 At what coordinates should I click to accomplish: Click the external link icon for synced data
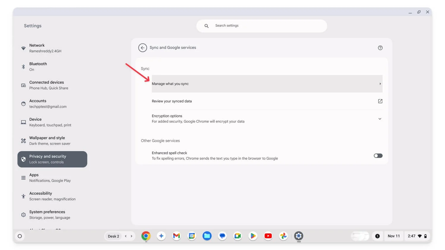pyautogui.click(x=380, y=101)
